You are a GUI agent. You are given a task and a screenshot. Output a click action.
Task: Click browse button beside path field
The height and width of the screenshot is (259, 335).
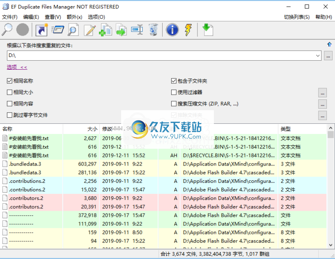coord(328,56)
